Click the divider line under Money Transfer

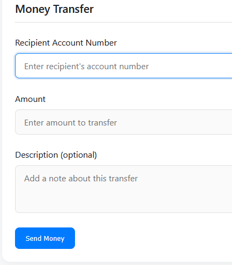click(x=124, y=22)
